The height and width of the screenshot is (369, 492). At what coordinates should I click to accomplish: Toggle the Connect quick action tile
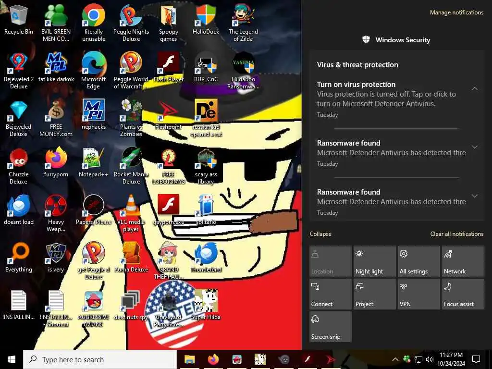(x=331, y=294)
